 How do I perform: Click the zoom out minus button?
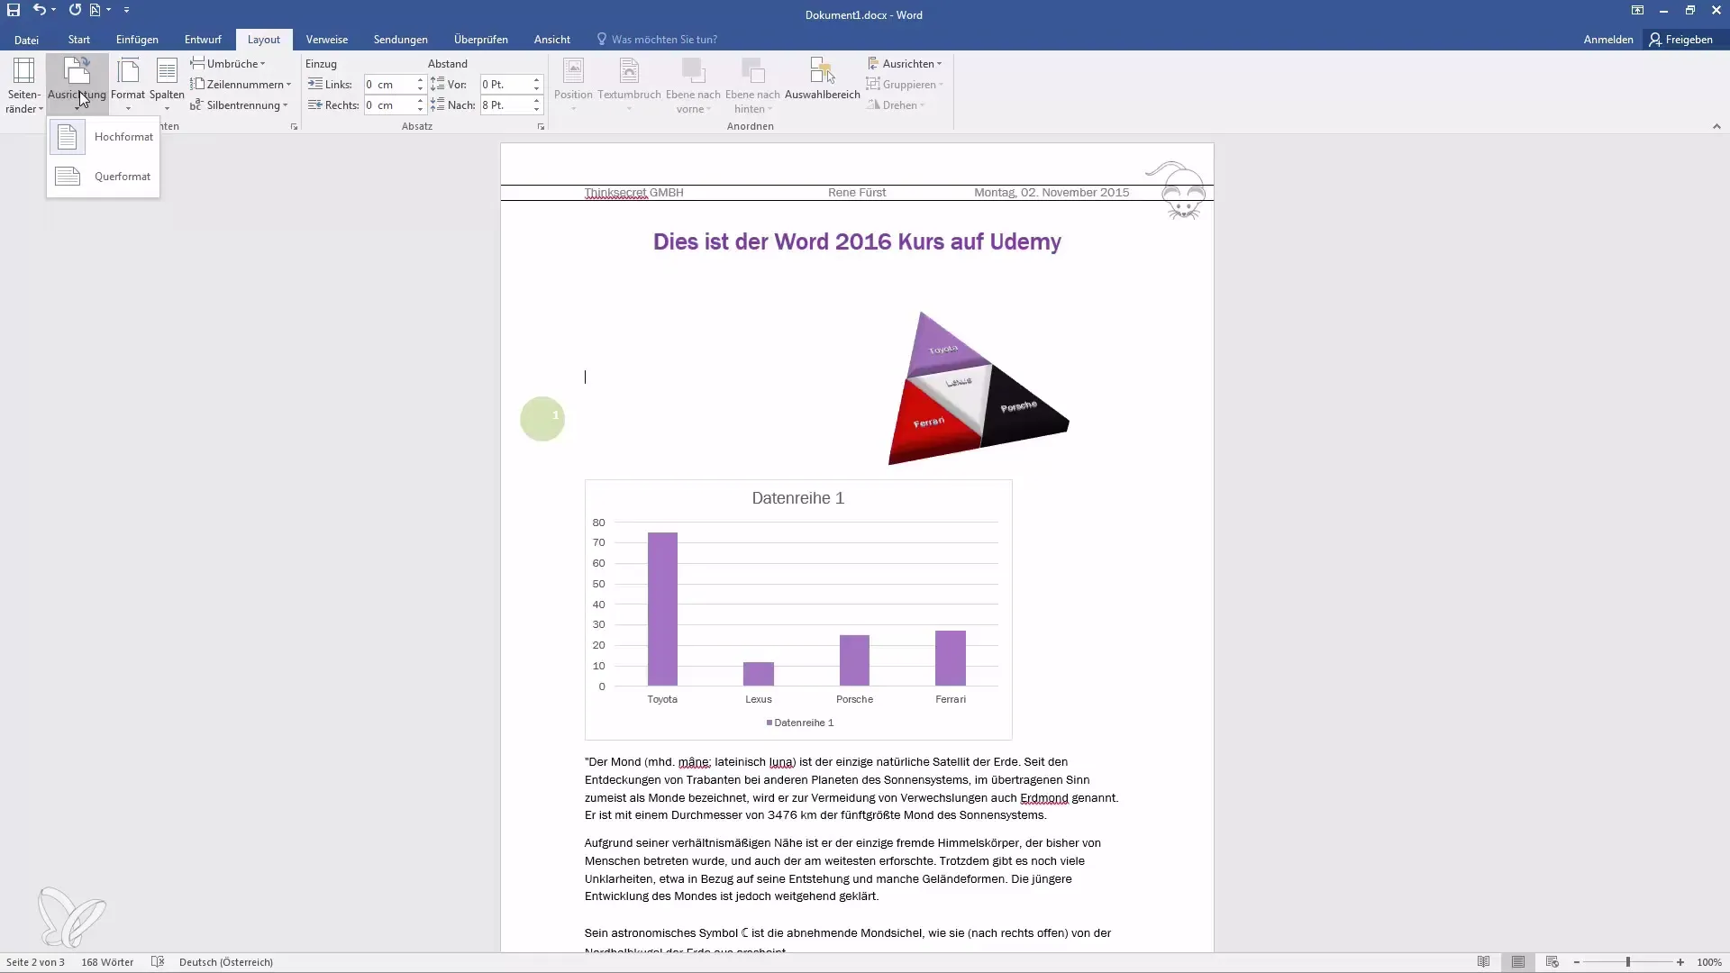click(1577, 962)
